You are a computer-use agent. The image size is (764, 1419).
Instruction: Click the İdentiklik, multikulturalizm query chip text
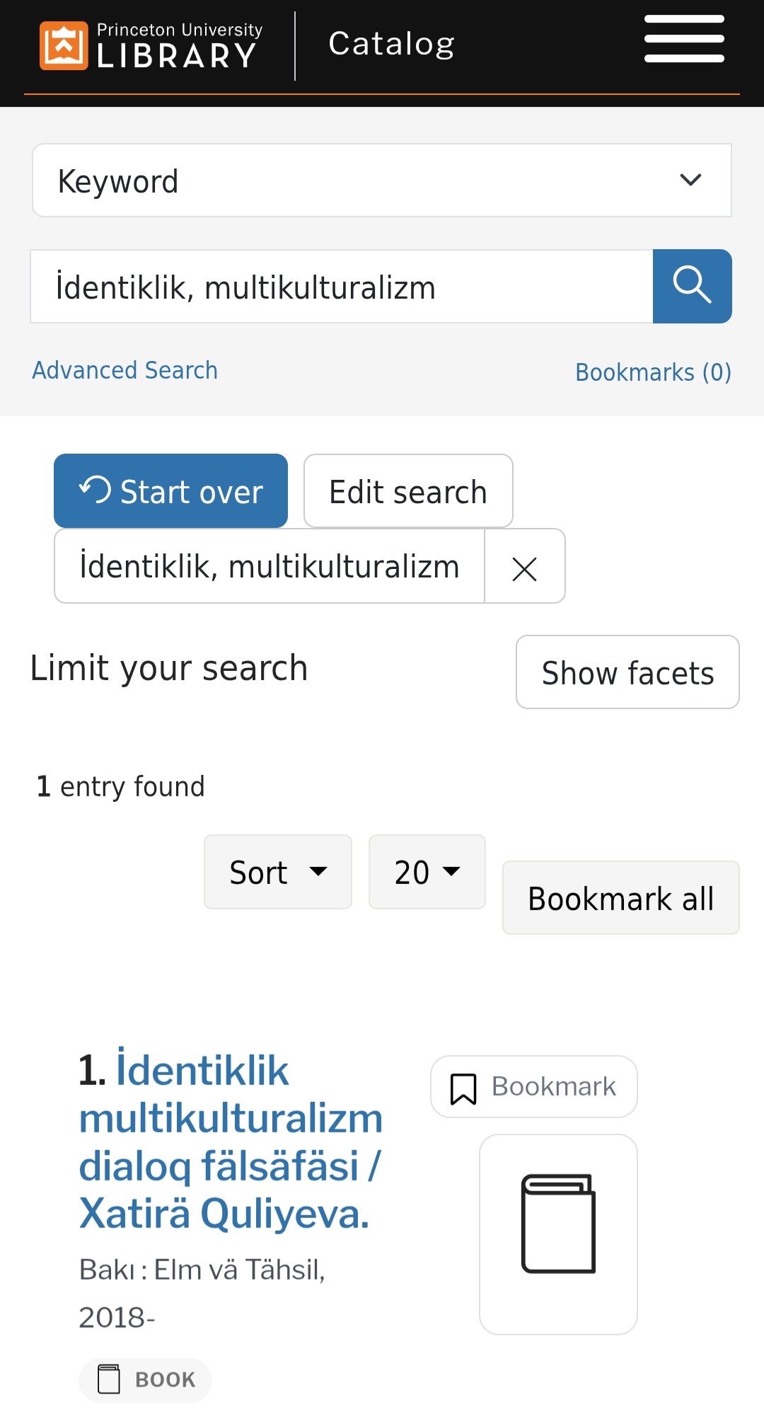tap(270, 566)
